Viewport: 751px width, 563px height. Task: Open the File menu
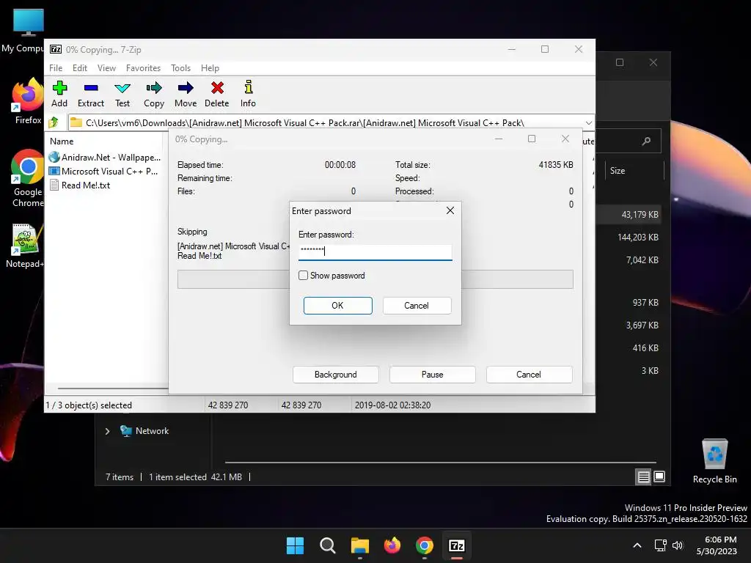tap(56, 68)
